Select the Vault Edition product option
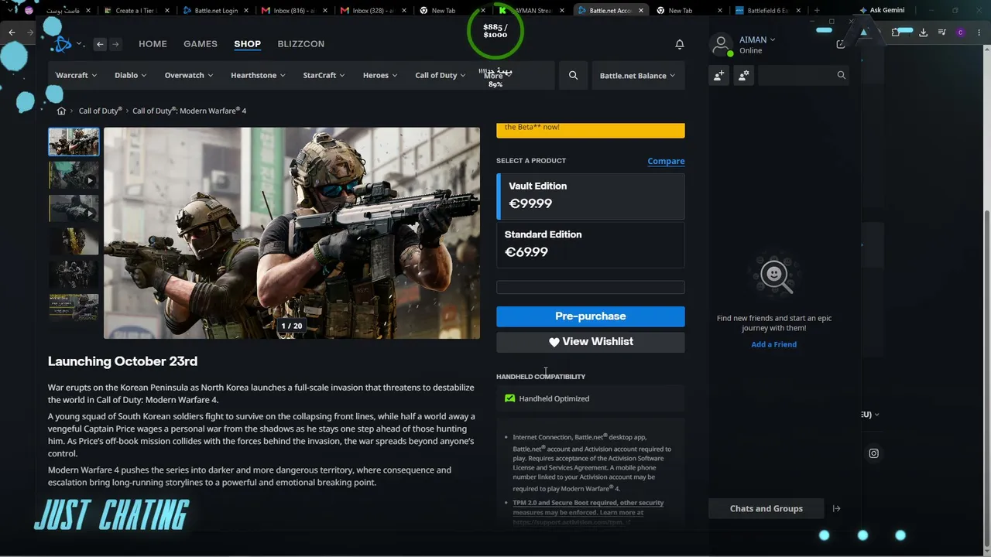The height and width of the screenshot is (557, 991). click(591, 196)
